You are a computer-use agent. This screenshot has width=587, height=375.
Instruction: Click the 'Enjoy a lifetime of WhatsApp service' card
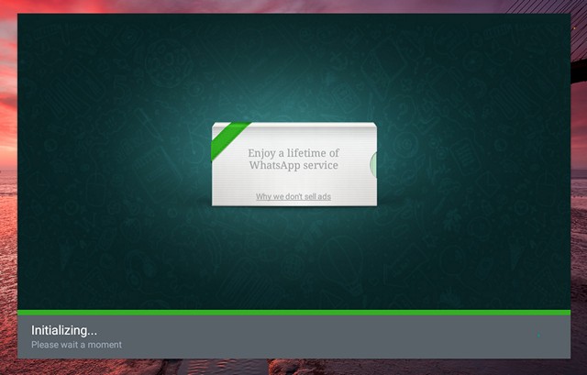(294, 164)
